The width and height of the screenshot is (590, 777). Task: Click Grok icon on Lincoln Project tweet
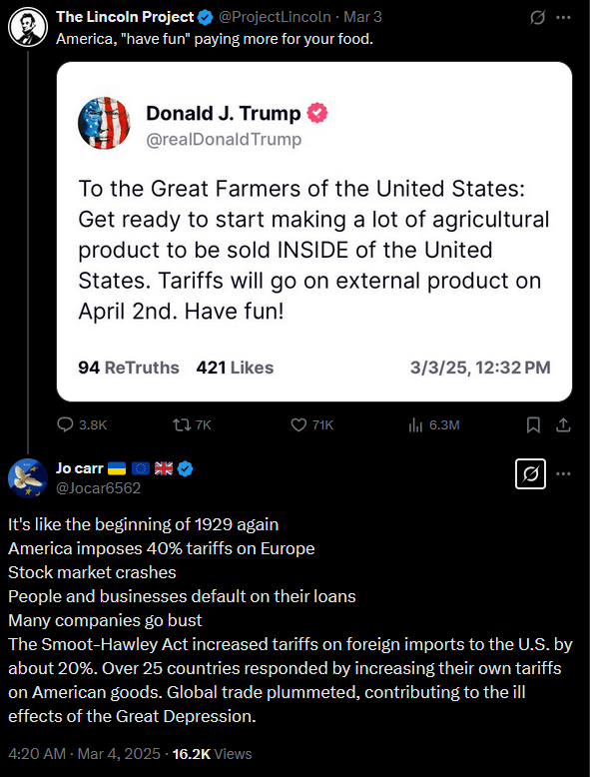[x=537, y=18]
